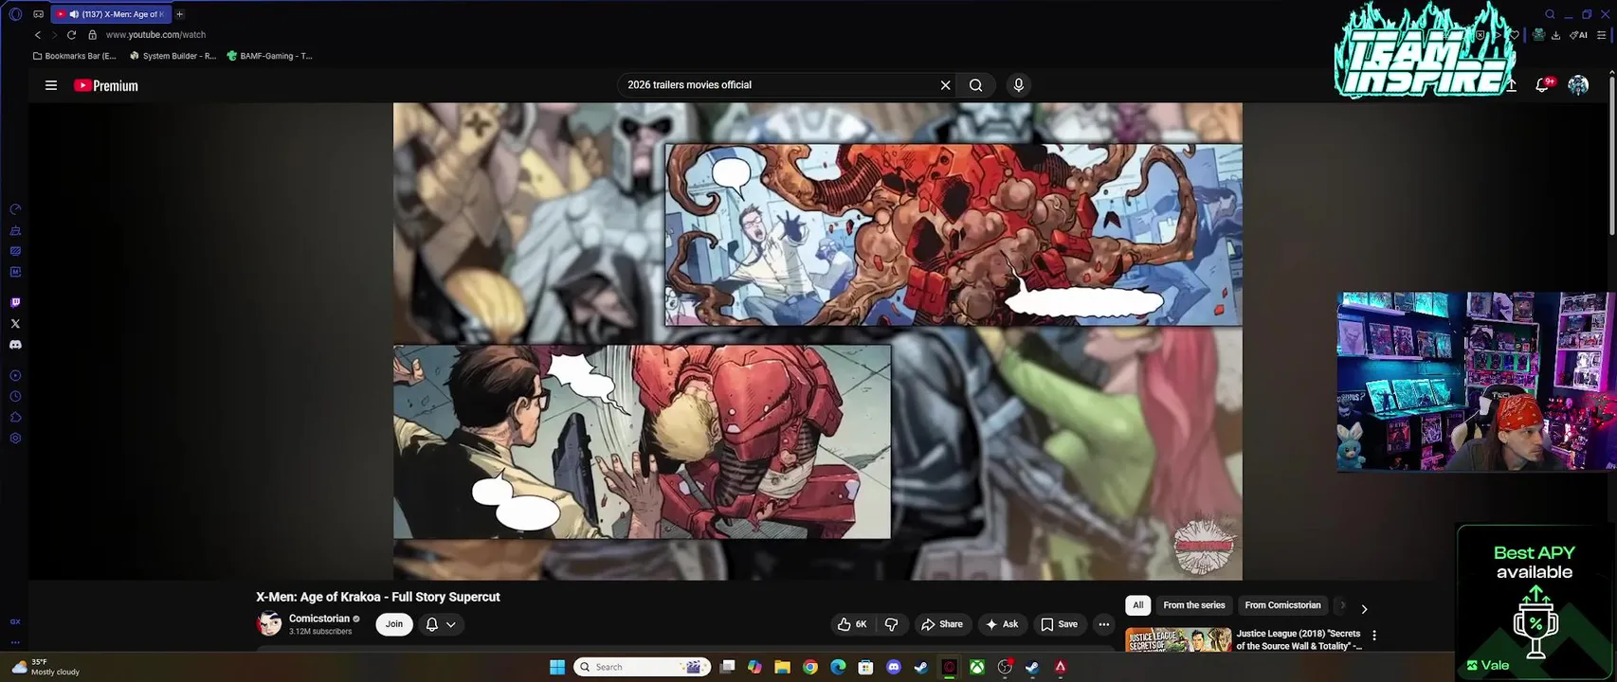The height and width of the screenshot is (682, 1617).
Task: Open Twitch from the Opera sidebar
Action: pos(15,303)
